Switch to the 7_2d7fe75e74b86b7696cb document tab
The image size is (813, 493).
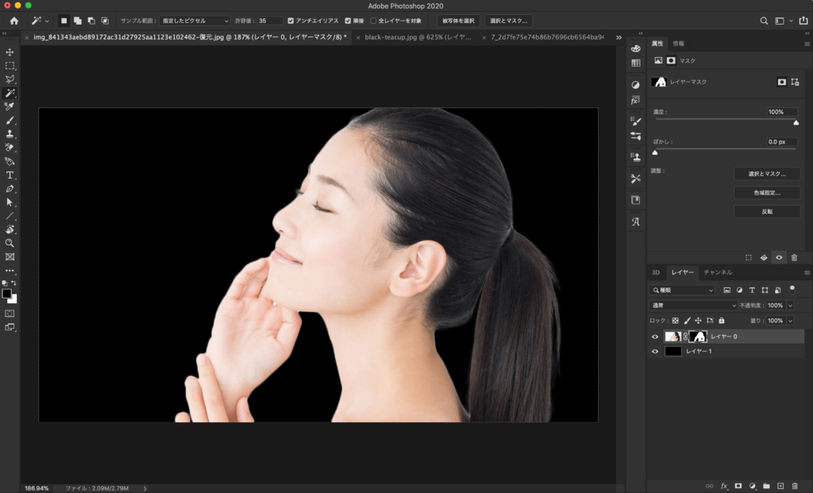click(548, 37)
